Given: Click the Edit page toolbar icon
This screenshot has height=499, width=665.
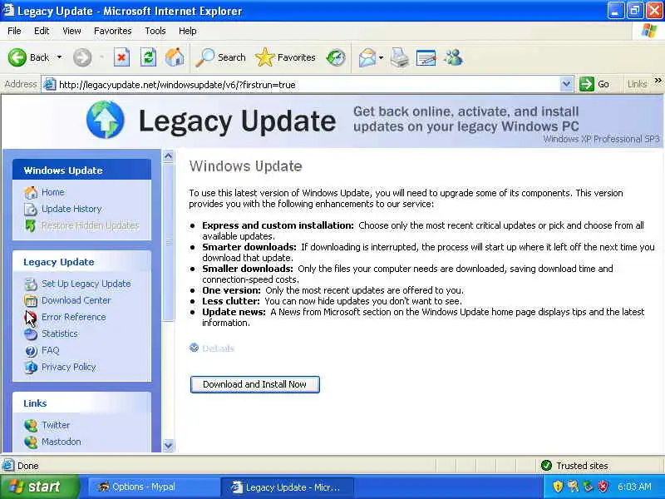Looking at the screenshot, I should (x=426, y=57).
